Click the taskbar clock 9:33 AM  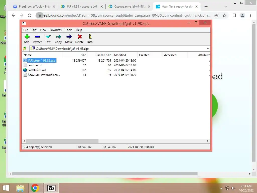(246, 186)
